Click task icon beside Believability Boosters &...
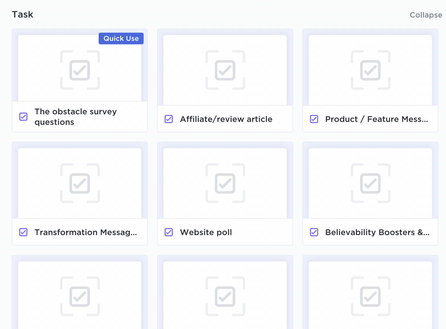The width and height of the screenshot is (446, 329). tap(314, 232)
